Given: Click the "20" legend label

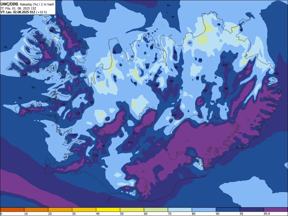Looking at the screenshot, I should coord(50,214).
